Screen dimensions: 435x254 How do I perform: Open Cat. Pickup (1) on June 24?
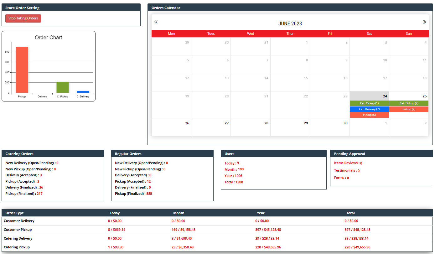point(369,103)
